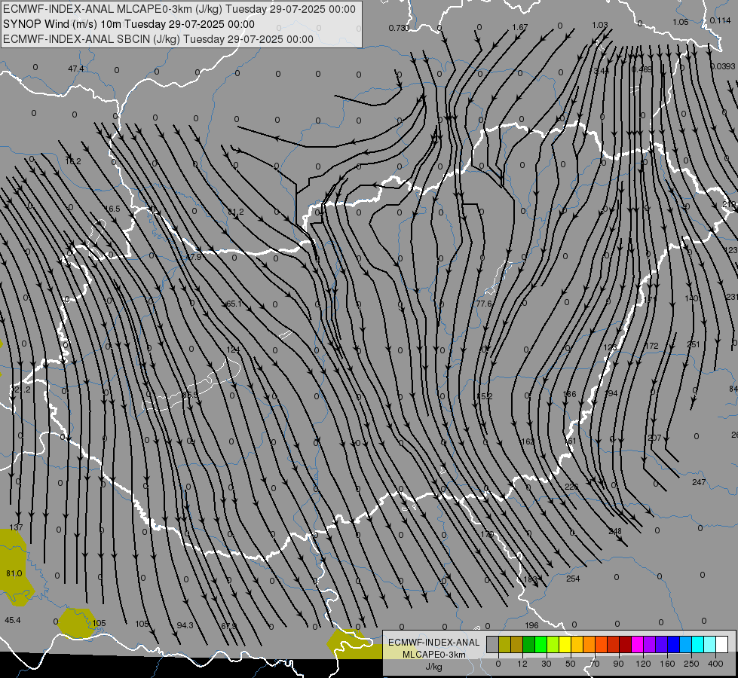Viewport: 738px width, 678px height.
Task: Select the lime yellow-green legend swatch
Action: [x=553, y=644]
